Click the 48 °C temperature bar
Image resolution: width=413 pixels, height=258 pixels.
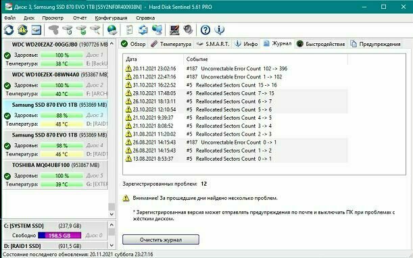point(62,124)
